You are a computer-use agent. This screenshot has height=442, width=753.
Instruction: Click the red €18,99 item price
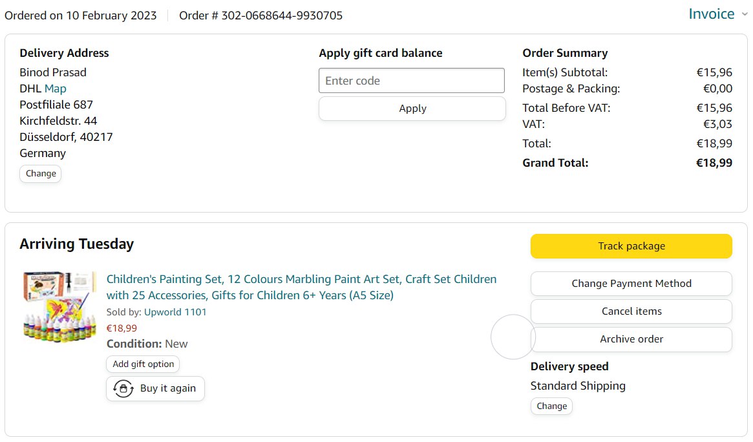click(x=122, y=328)
